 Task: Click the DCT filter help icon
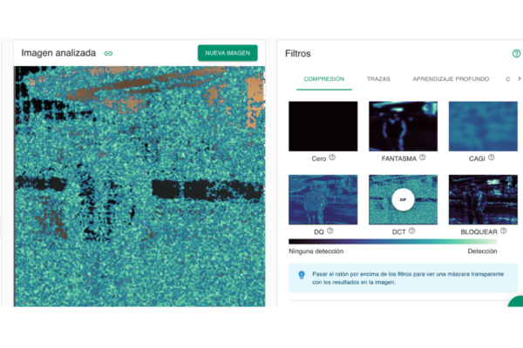click(412, 231)
